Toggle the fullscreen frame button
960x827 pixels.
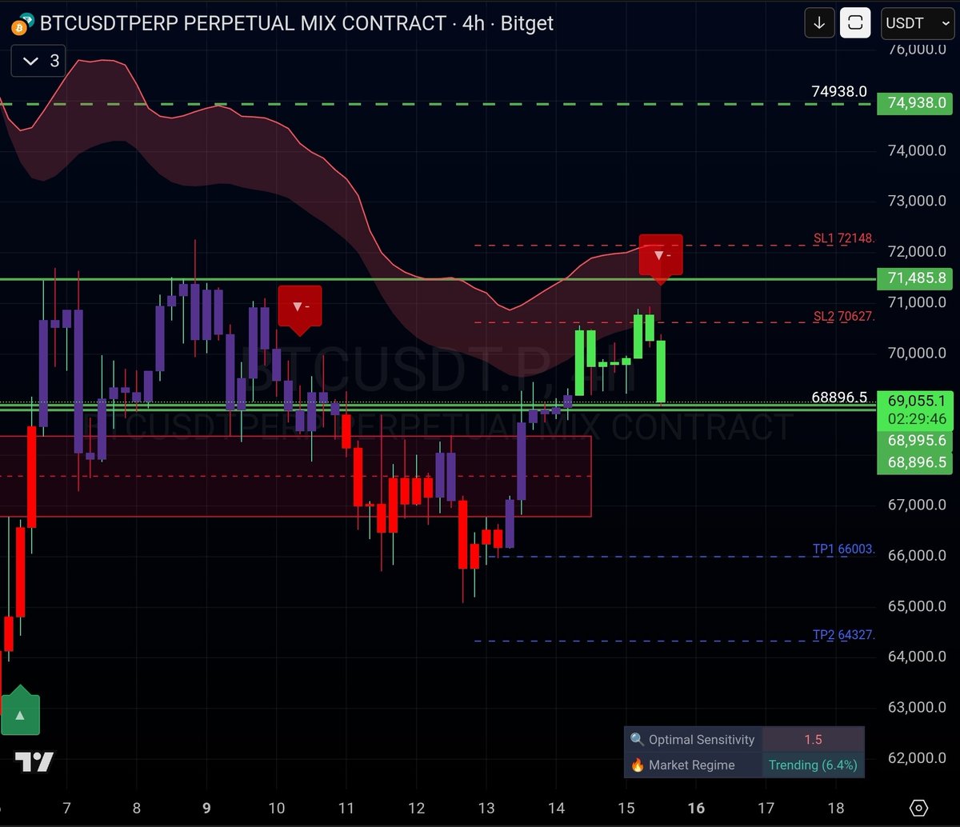(855, 23)
